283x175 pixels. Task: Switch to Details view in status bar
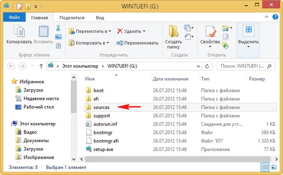click(x=265, y=167)
